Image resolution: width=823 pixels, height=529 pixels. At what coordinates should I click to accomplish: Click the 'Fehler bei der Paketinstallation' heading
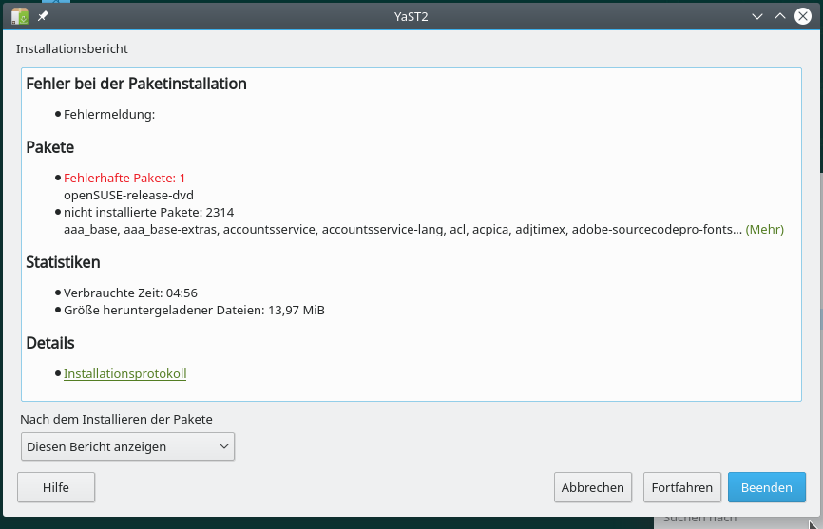coord(137,84)
